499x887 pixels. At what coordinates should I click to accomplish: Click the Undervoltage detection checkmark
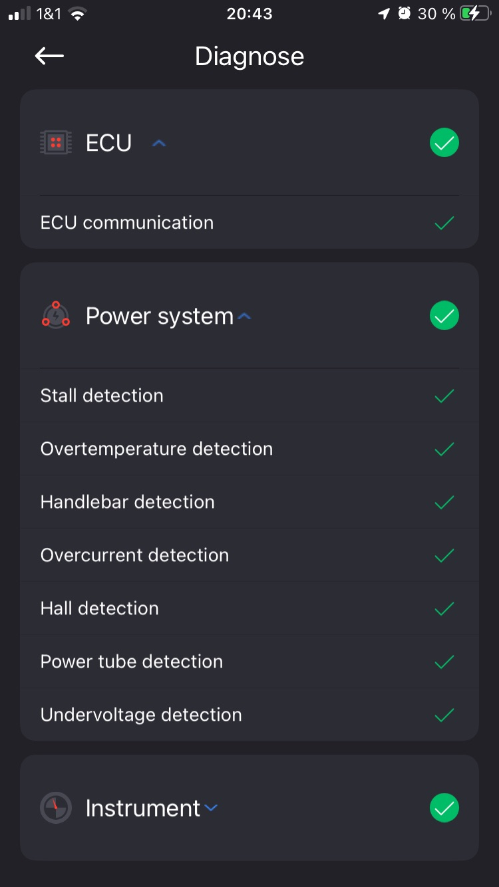click(x=444, y=715)
